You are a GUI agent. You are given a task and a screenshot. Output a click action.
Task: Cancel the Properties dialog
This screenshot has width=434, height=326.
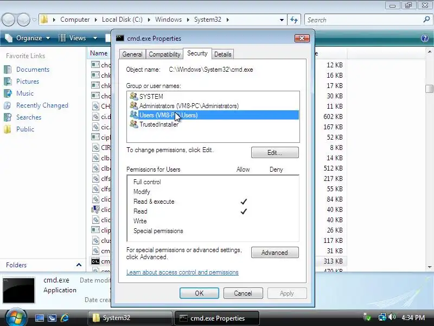(243, 293)
